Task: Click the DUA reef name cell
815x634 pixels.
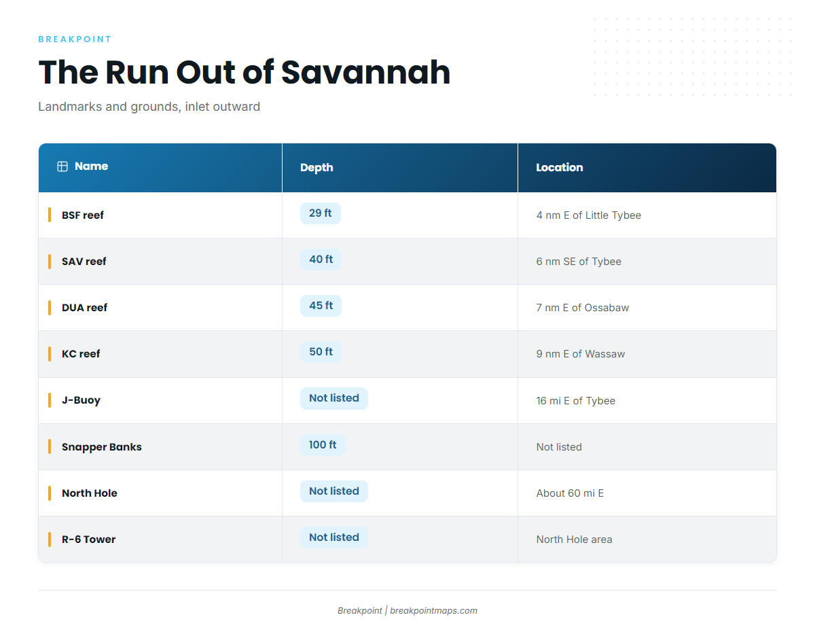Action: (x=160, y=308)
